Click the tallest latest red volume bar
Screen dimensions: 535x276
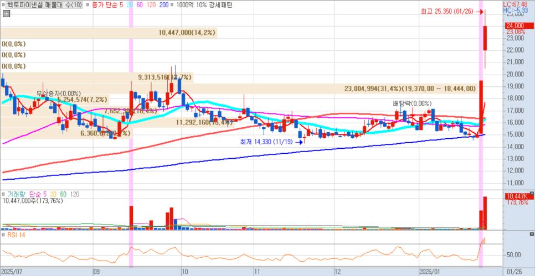tap(485, 213)
